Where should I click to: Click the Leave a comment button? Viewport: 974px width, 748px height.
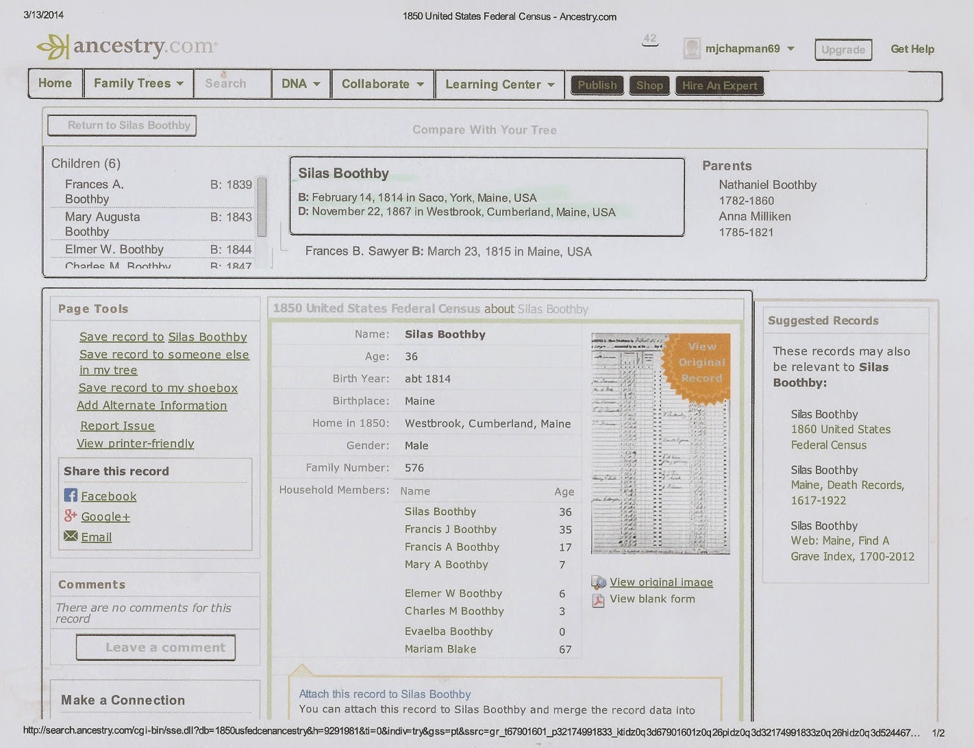pos(156,648)
